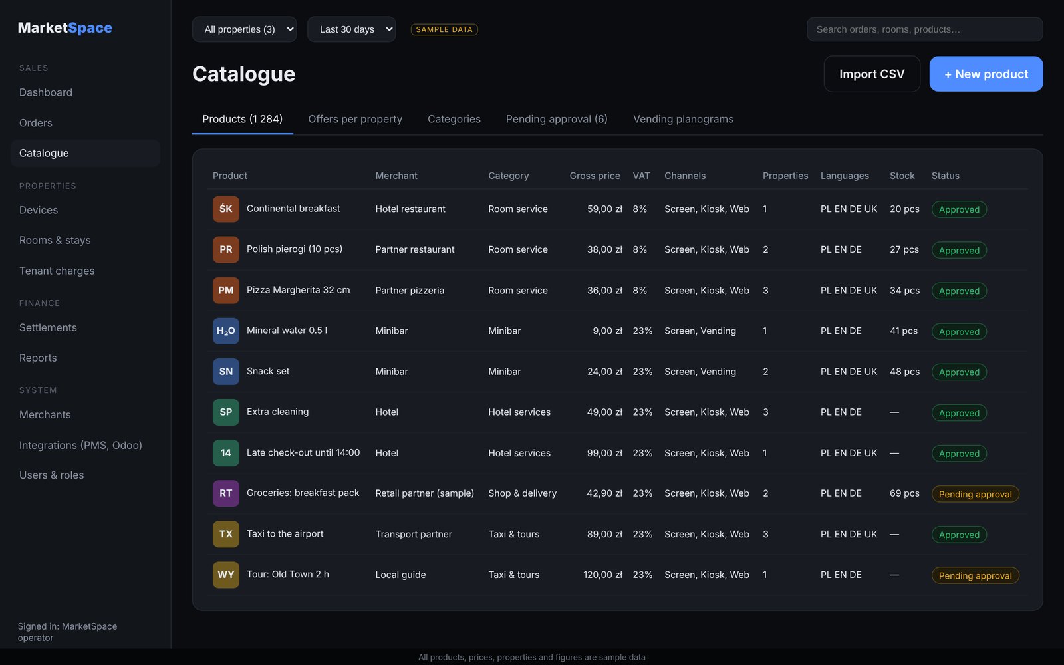Click the 120,00 zł price cell
1064x665 pixels.
coord(602,575)
